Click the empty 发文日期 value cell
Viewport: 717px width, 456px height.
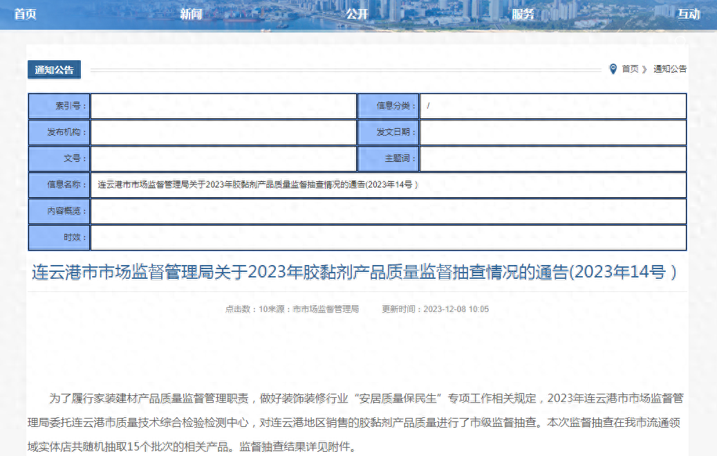click(552, 132)
